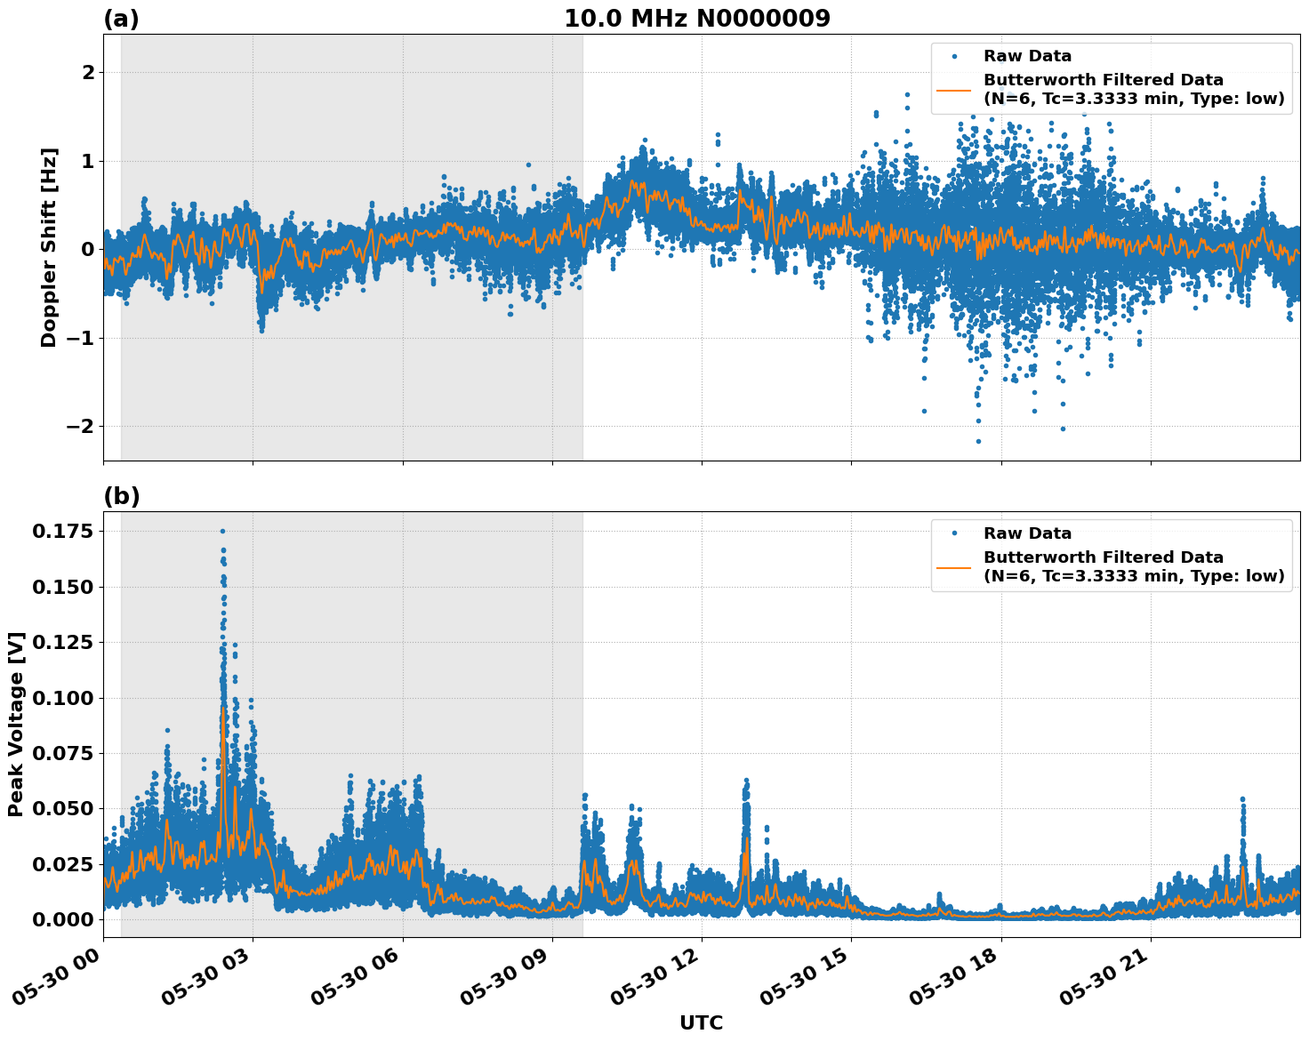Click the "(a)" panel label
Screen dimensions: 1309x1042
tap(122, 19)
